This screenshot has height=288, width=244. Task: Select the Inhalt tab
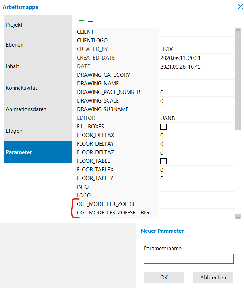pos(38,66)
